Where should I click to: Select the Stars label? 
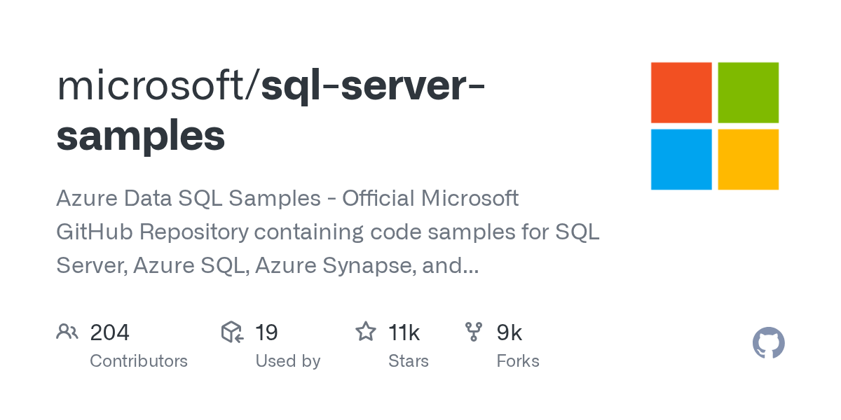pos(409,361)
